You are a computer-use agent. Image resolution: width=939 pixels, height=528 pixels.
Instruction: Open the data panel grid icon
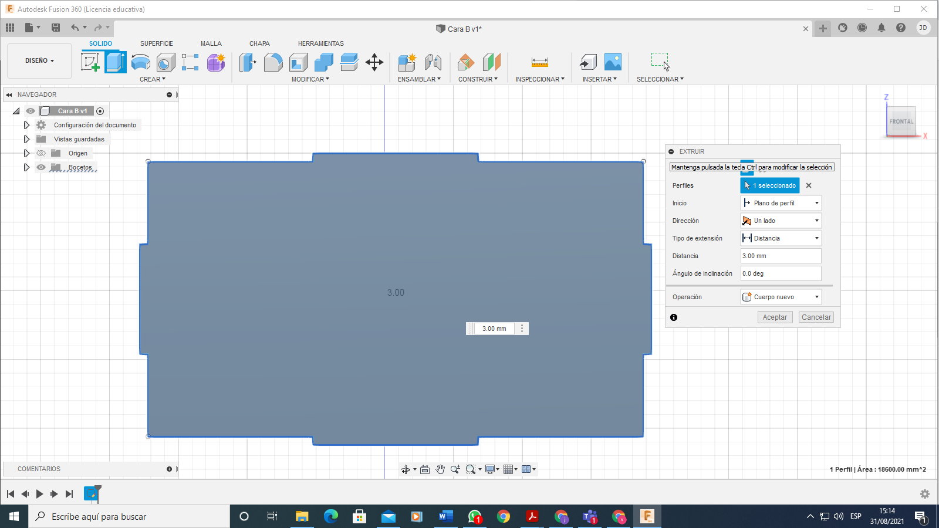(x=10, y=28)
